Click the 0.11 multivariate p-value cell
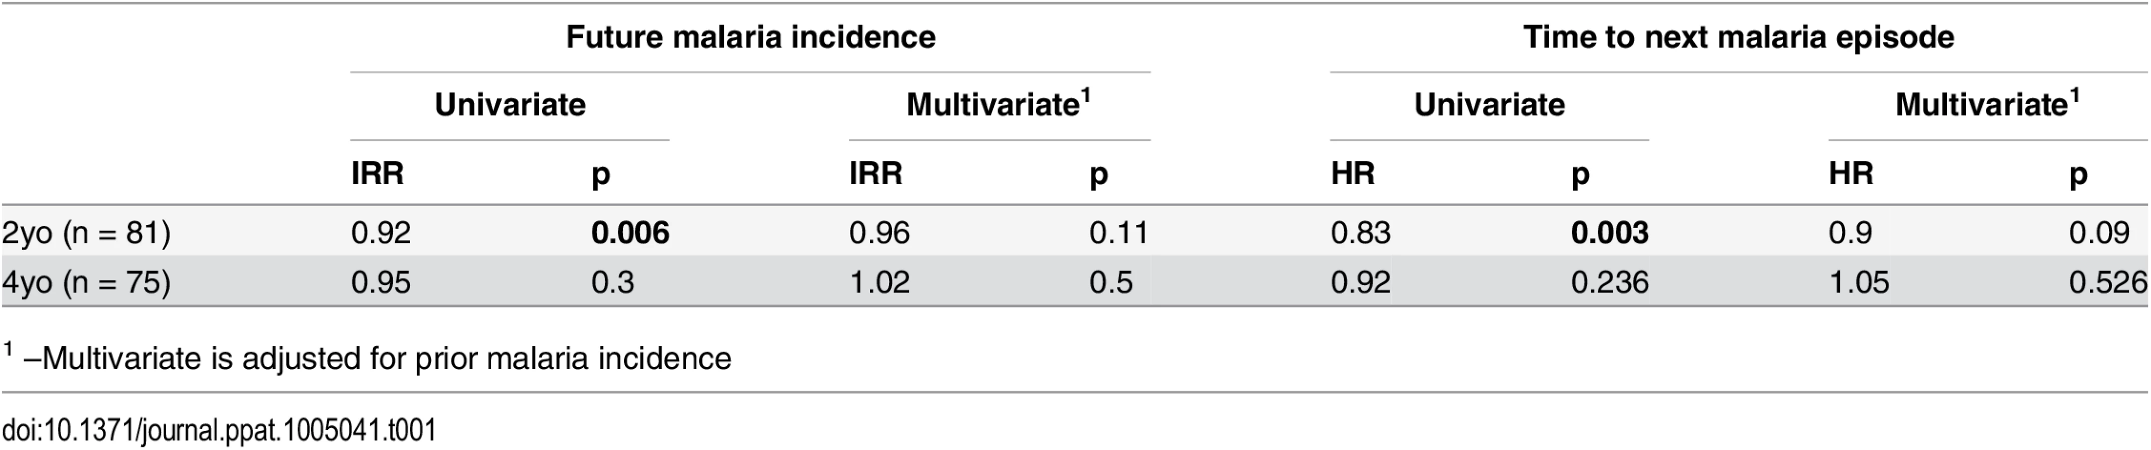 click(1119, 232)
